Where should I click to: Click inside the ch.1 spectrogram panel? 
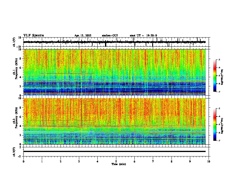[114, 72]
